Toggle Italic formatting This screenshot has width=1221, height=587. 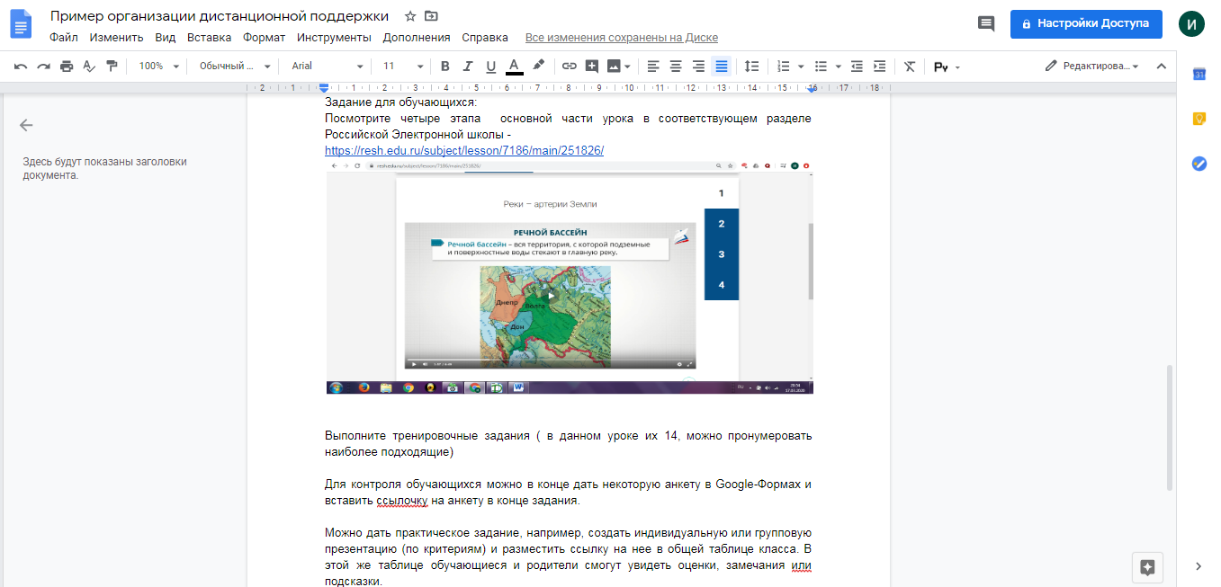tap(467, 67)
